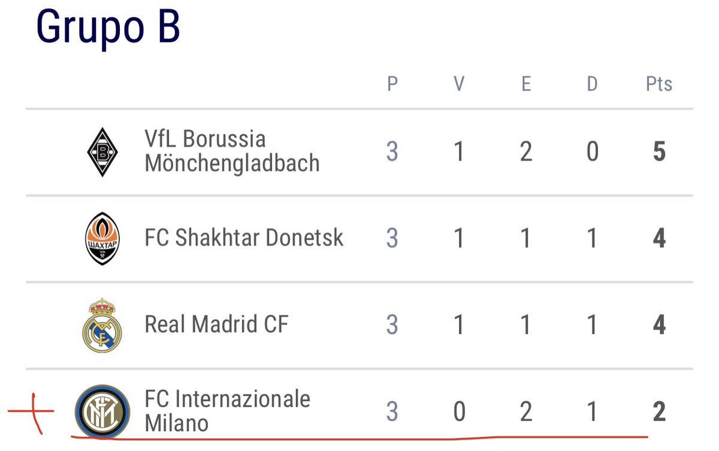The width and height of the screenshot is (719, 451).
Task: Click the Real Madrid club crest
Action: (x=102, y=325)
